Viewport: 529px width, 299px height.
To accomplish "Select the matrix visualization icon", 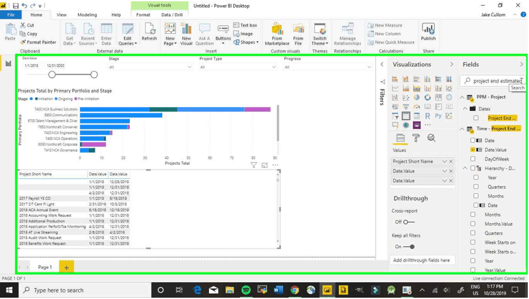I will (417, 116).
